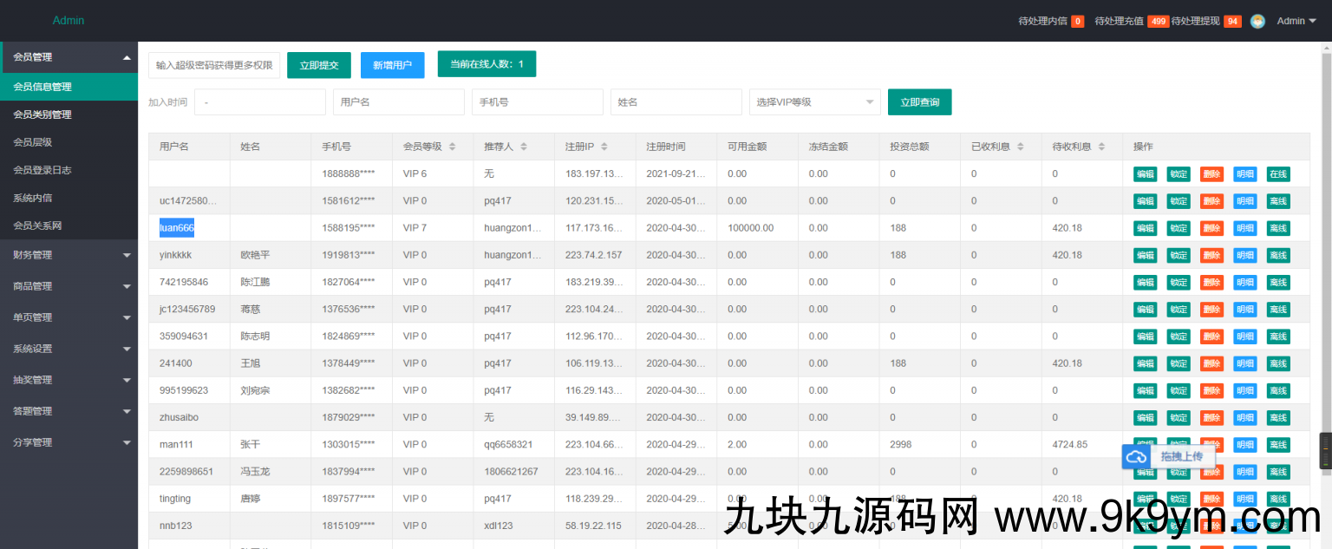1332x549 pixels.
Task: Click the 手机号 search input field
Action: coord(537,102)
